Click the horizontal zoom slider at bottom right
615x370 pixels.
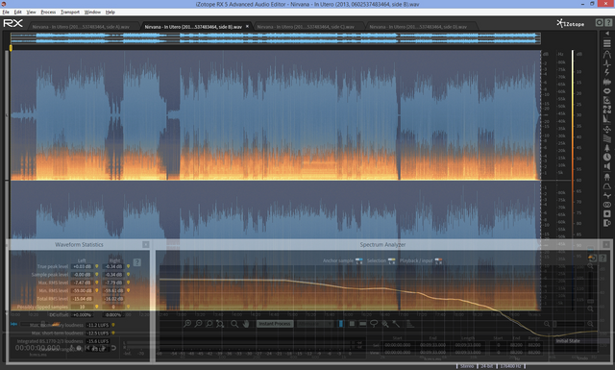coord(568,324)
